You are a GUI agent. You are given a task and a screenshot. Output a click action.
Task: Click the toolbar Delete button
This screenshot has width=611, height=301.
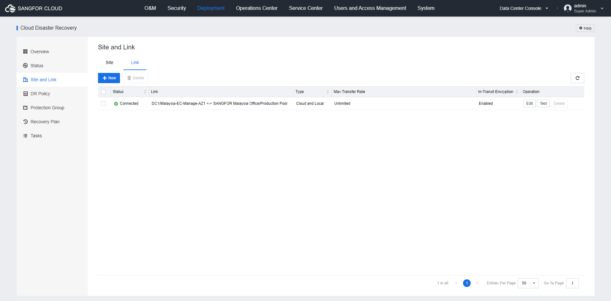(135, 78)
